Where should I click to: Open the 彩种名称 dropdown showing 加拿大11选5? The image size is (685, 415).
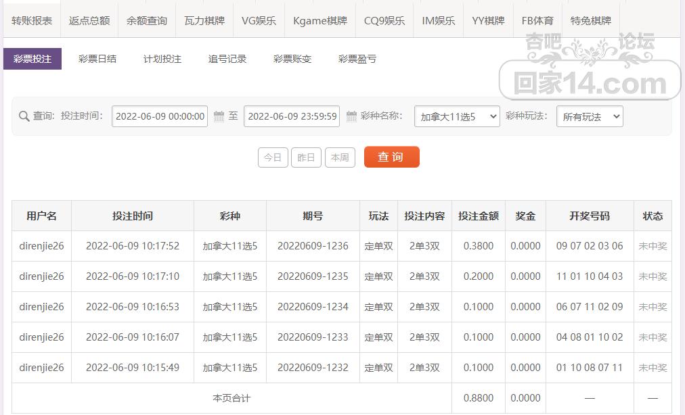[456, 116]
